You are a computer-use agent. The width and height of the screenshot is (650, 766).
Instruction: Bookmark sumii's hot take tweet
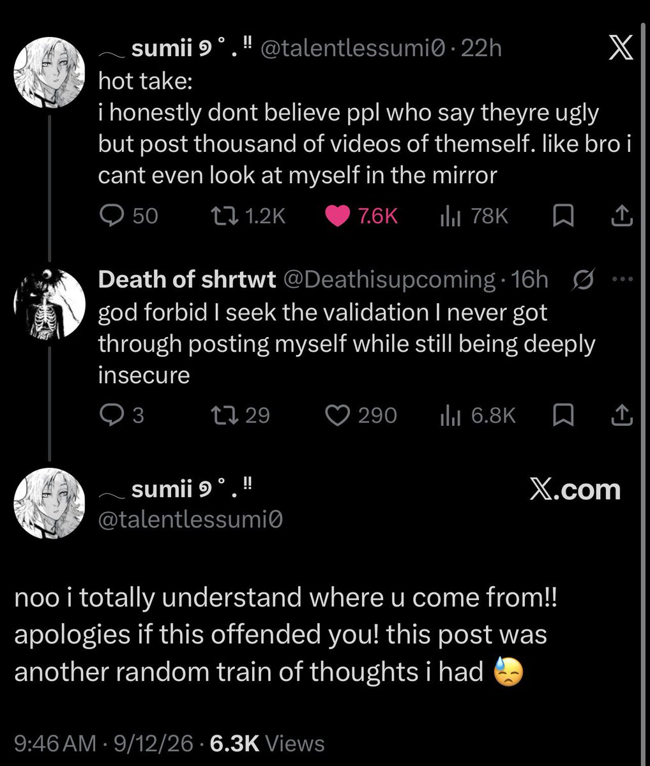tap(563, 217)
